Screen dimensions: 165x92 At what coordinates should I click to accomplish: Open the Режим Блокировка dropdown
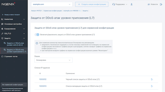click(53, 60)
